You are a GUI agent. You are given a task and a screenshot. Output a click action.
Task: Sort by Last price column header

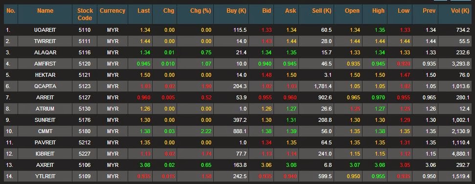144,11
